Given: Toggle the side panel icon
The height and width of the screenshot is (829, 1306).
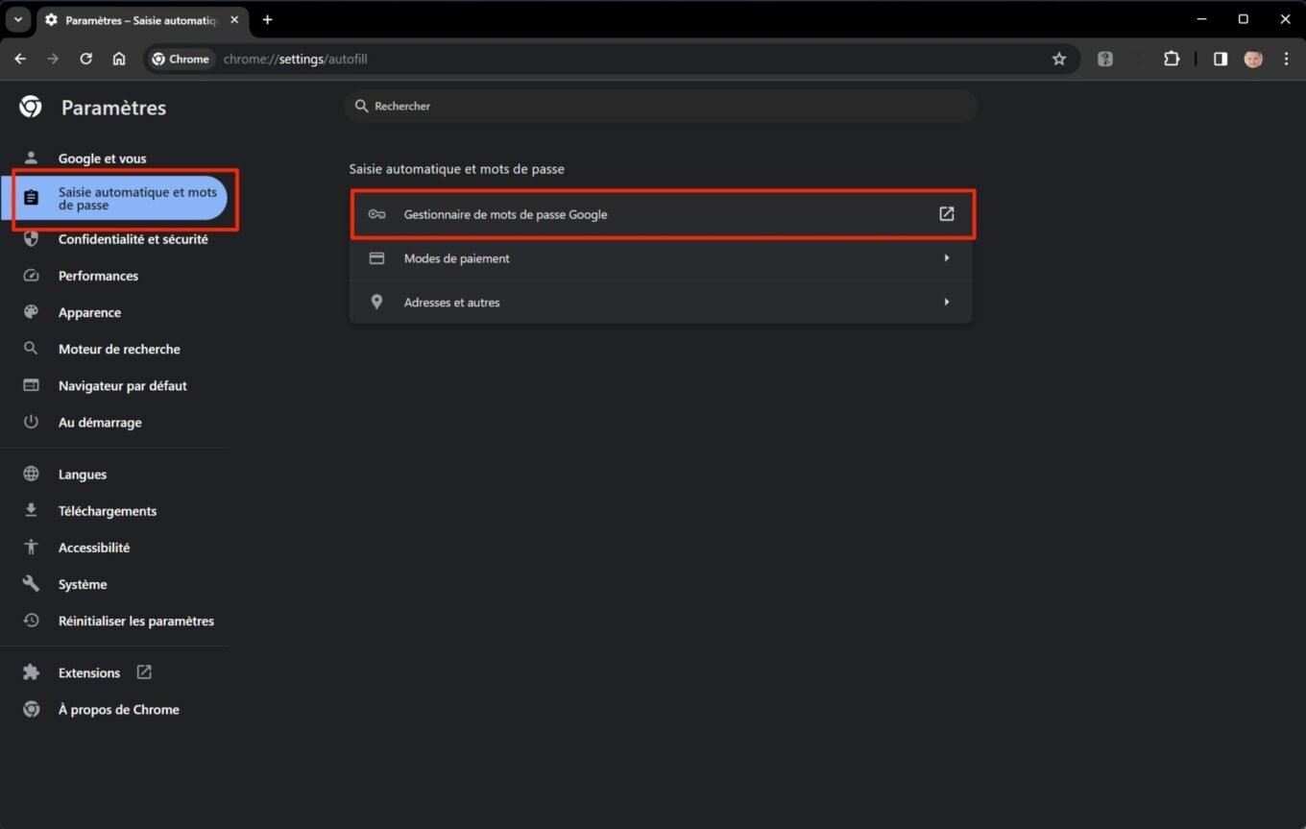Looking at the screenshot, I should point(1221,59).
